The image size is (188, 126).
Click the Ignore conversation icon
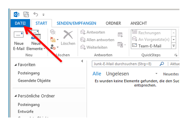click(53, 32)
